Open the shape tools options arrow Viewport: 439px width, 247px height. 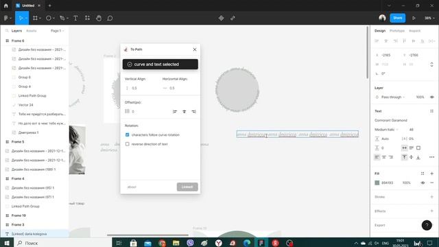click(x=54, y=19)
